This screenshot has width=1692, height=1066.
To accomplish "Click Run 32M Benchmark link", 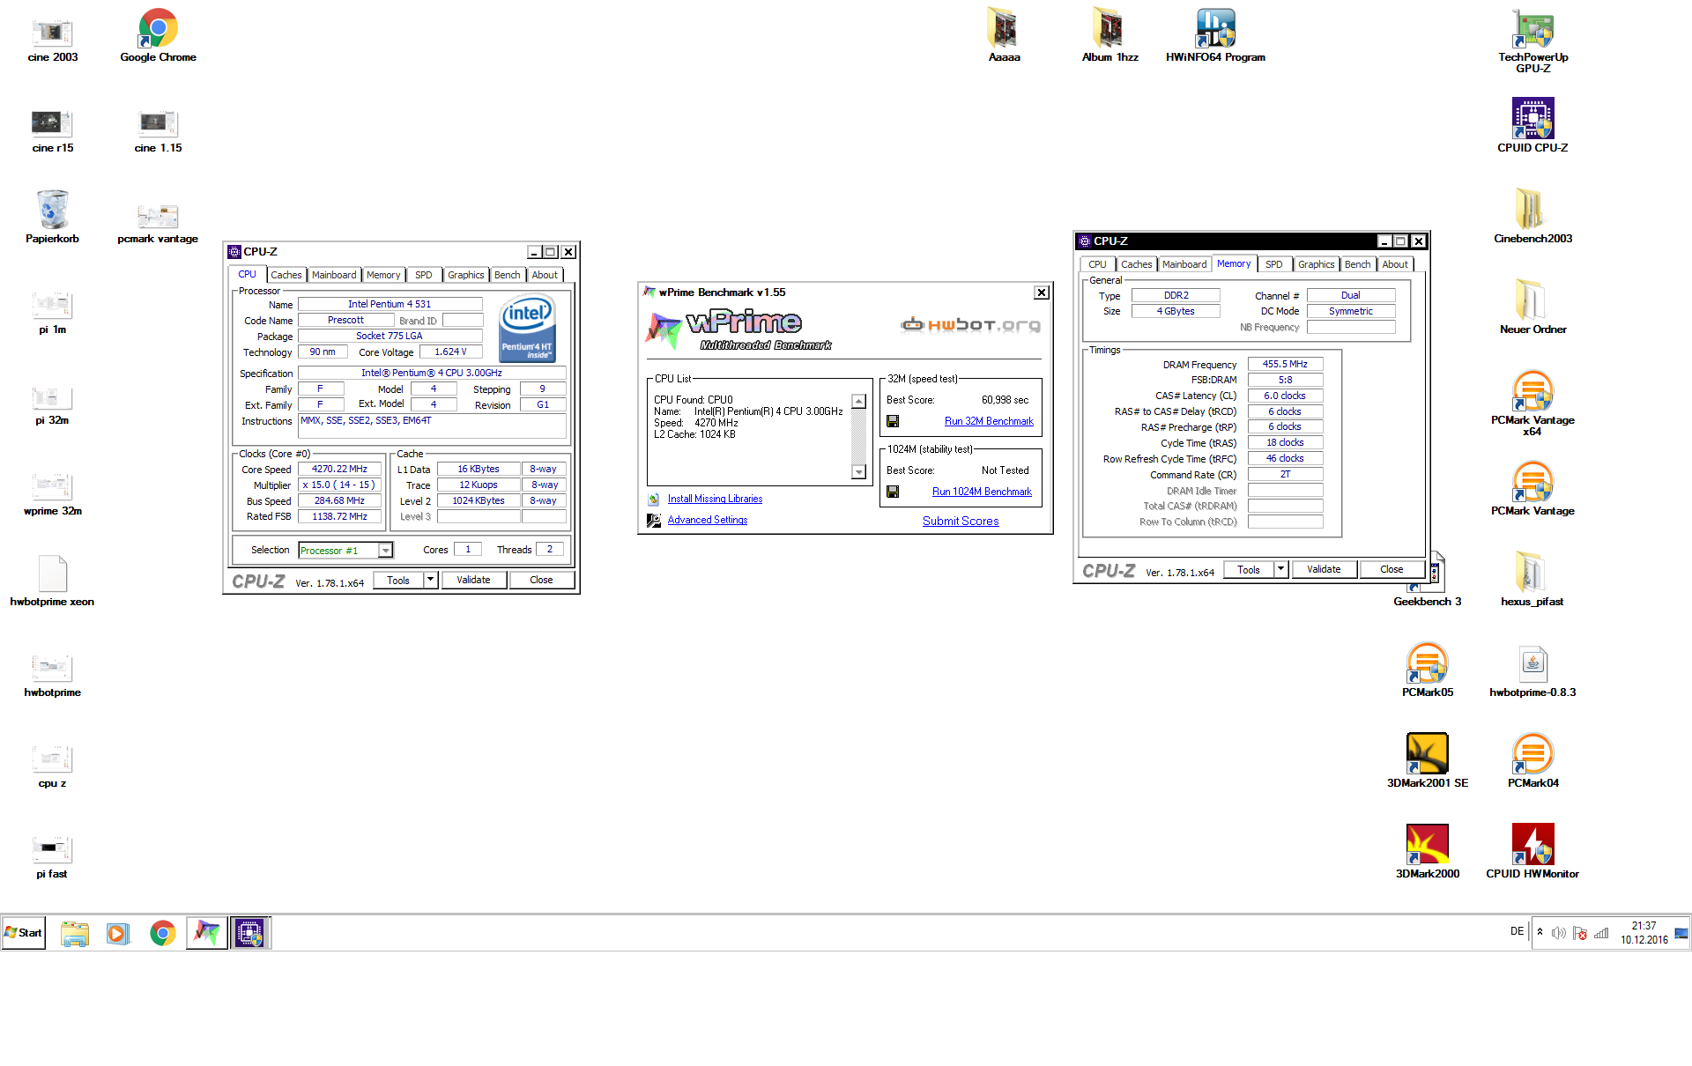I will 989,421.
